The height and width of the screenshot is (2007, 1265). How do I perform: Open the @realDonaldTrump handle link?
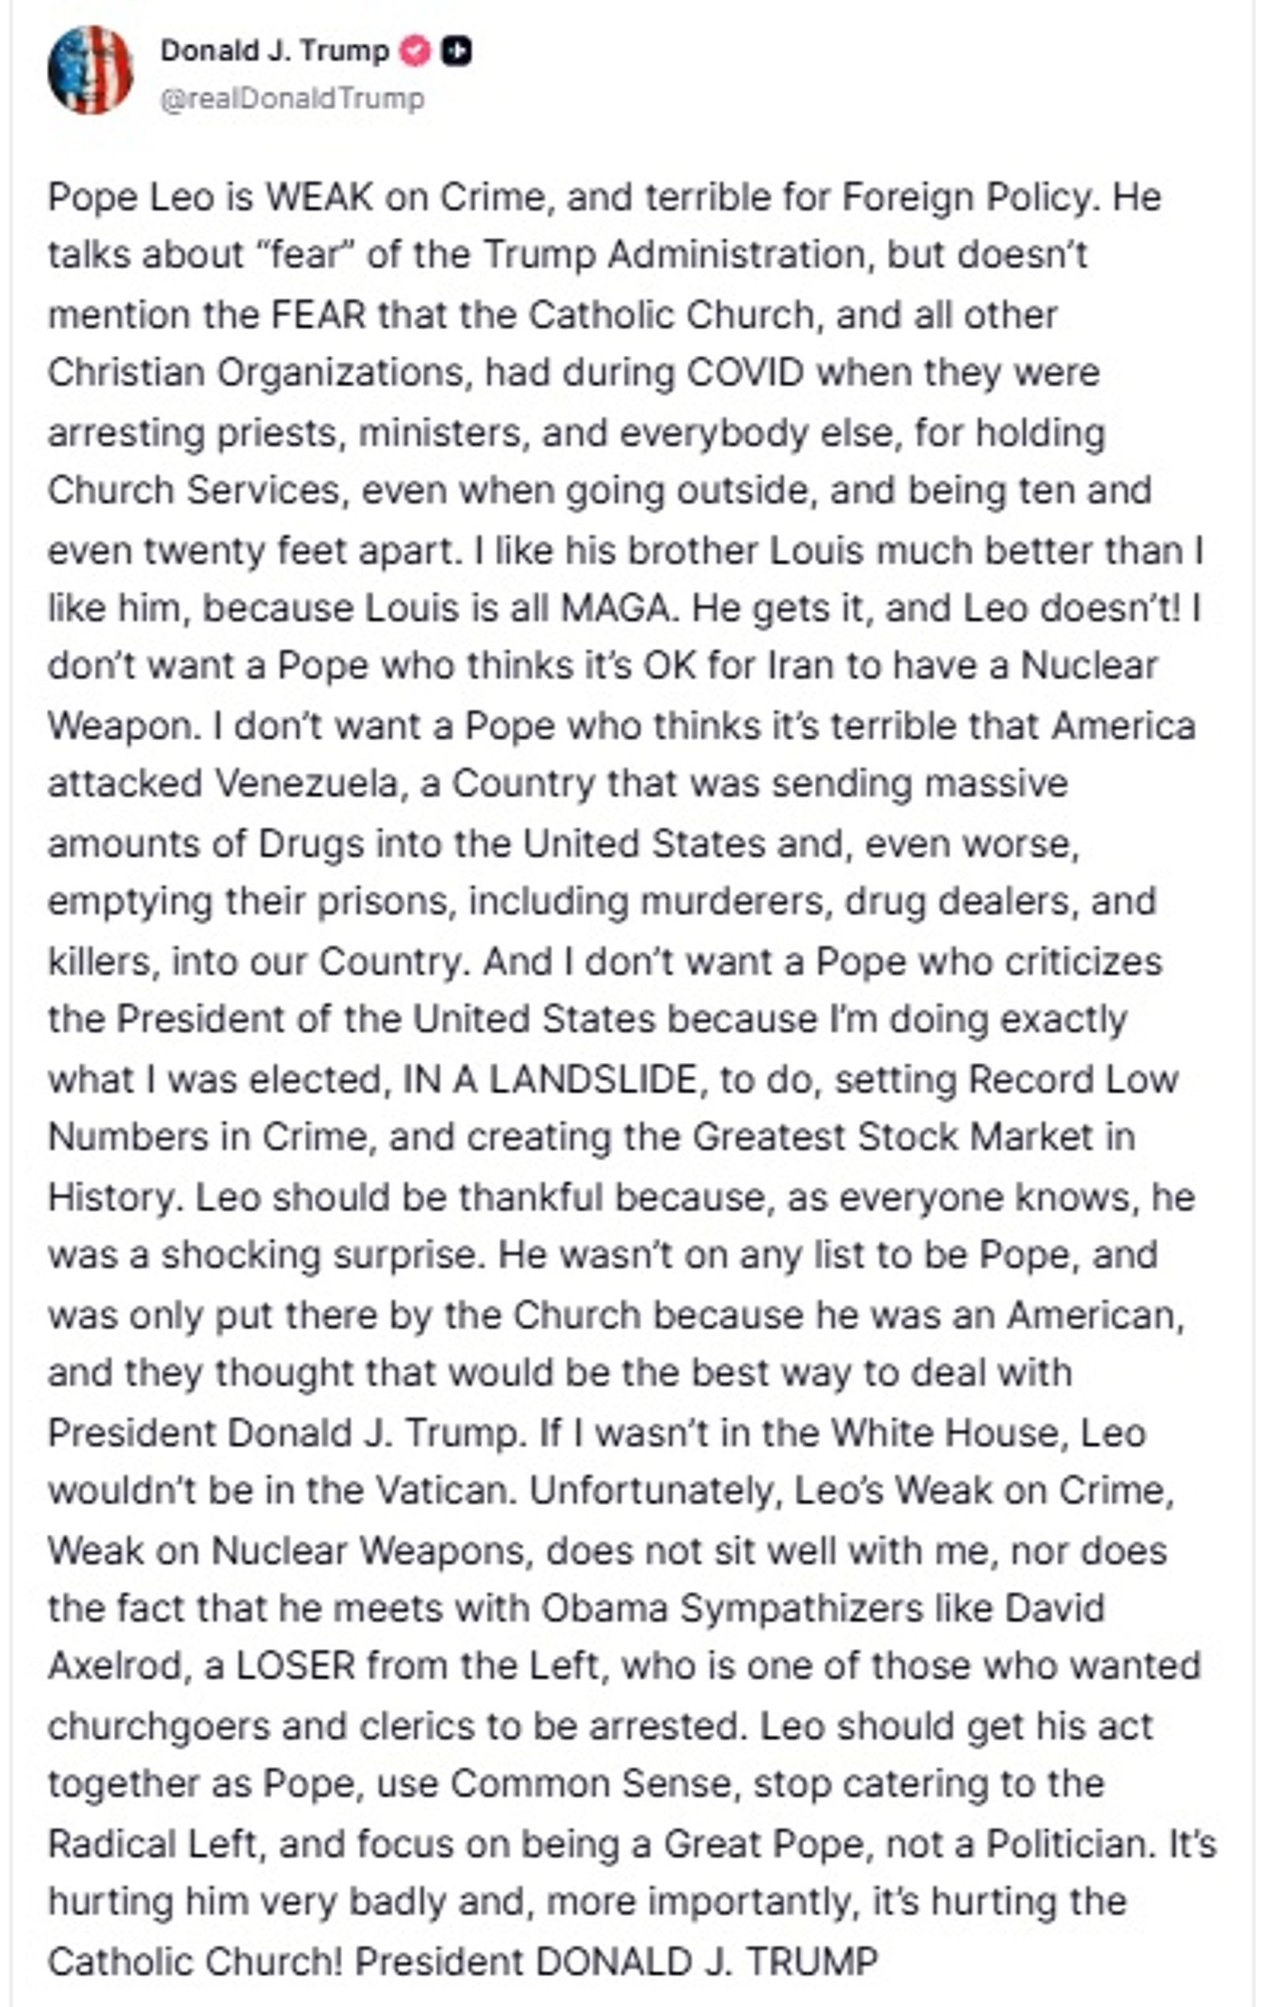[292, 98]
